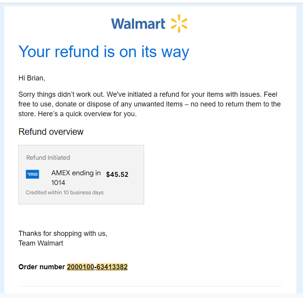Click the highlighted 63413382 portion of order number
The width and height of the screenshot is (303, 298).
(112, 267)
